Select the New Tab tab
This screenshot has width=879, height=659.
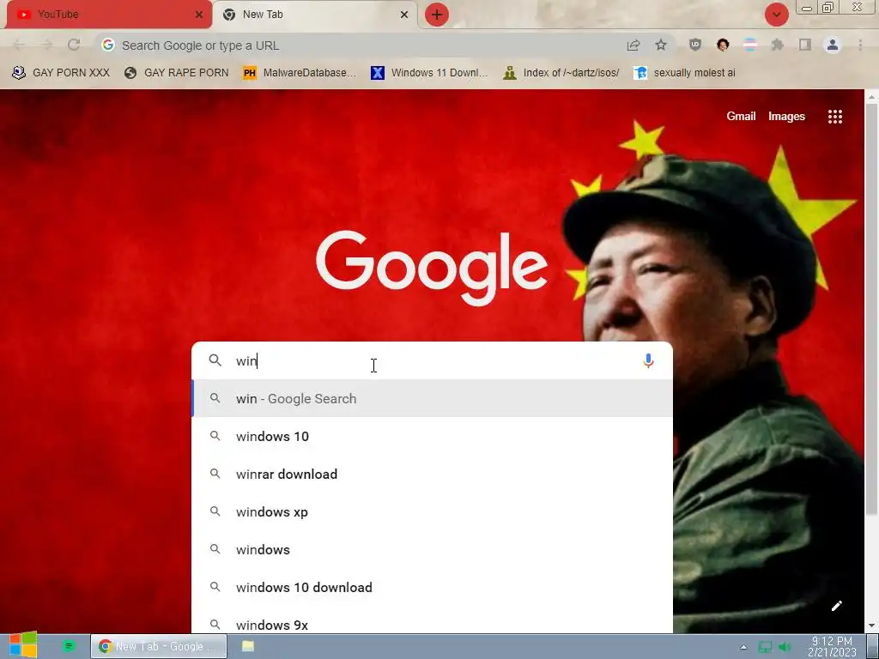[314, 15]
